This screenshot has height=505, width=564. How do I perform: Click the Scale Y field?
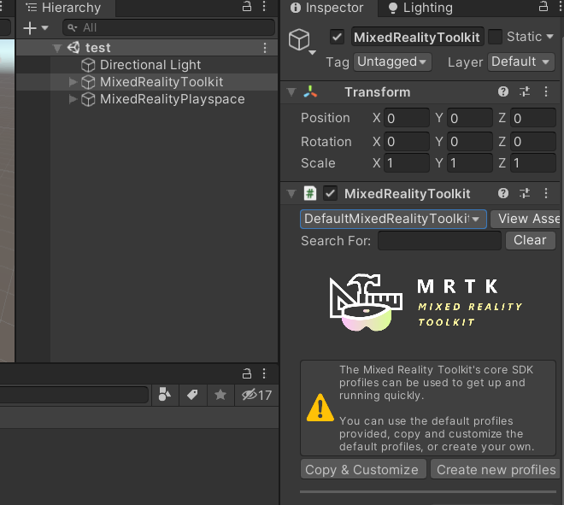pyautogui.click(x=470, y=163)
